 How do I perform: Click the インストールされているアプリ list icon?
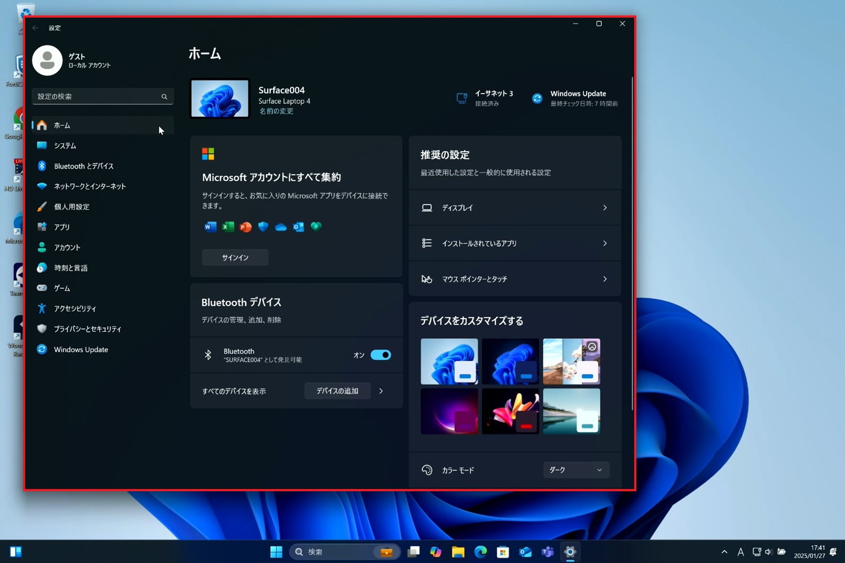tap(427, 243)
